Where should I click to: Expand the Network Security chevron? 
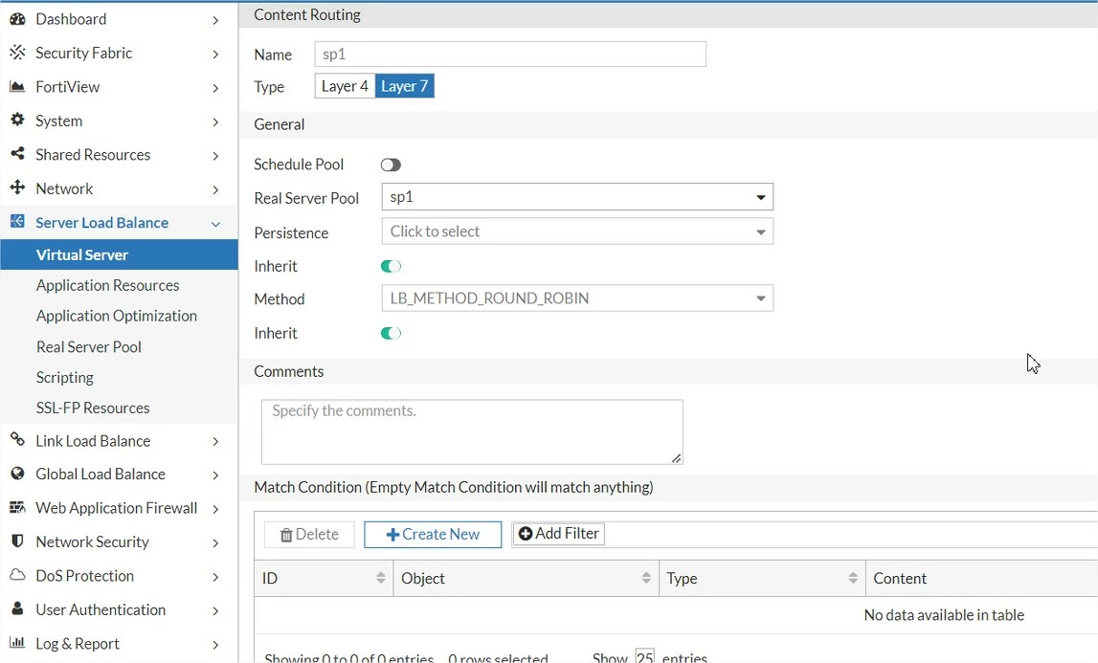click(x=215, y=543)
